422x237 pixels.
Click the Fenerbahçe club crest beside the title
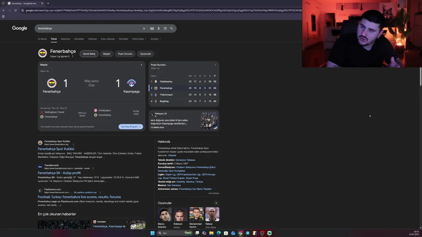[x=43, y=53]
